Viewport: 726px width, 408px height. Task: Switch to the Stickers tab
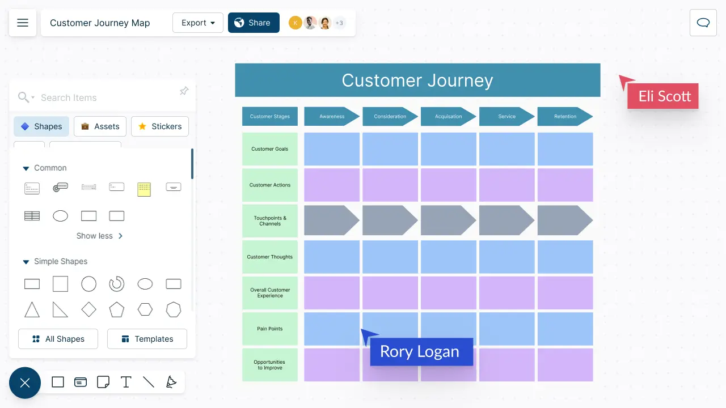(x=160, y=126)
